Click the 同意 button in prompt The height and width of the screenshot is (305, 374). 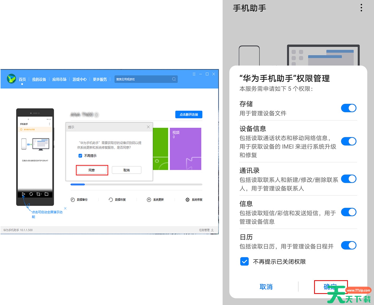coord(92,170)
